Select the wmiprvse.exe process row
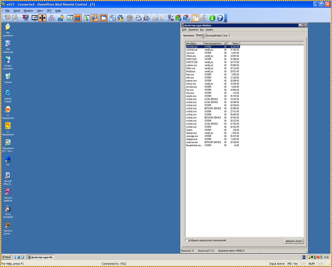 213,142
